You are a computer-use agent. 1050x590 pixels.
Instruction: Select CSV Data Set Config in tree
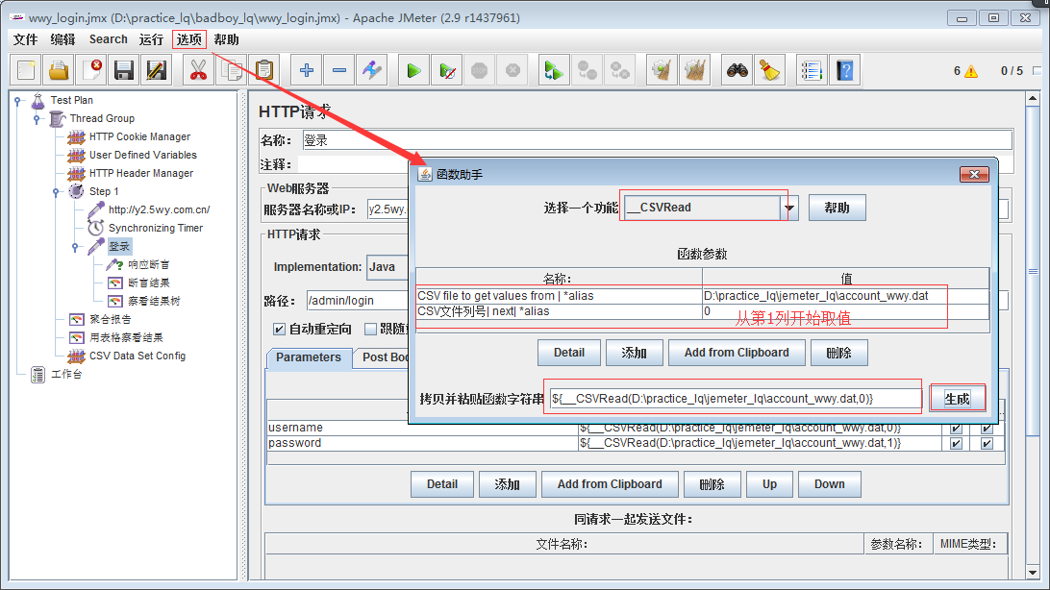(x=137, y=356)
